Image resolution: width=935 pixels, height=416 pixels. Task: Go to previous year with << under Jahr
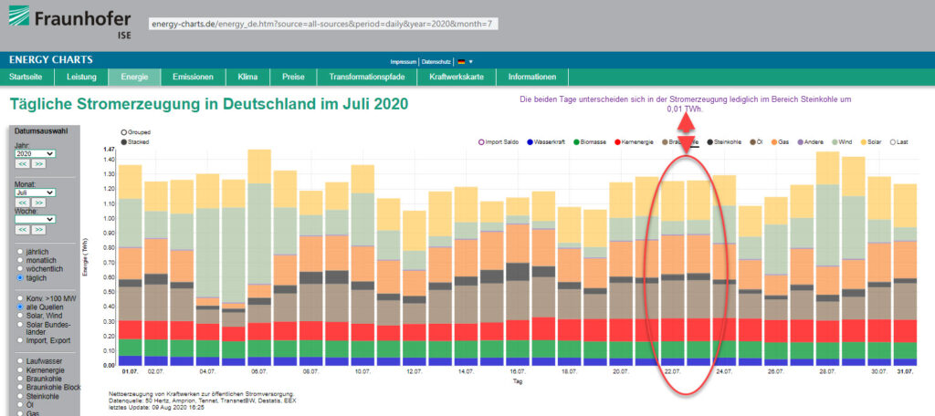coord(22,164)
